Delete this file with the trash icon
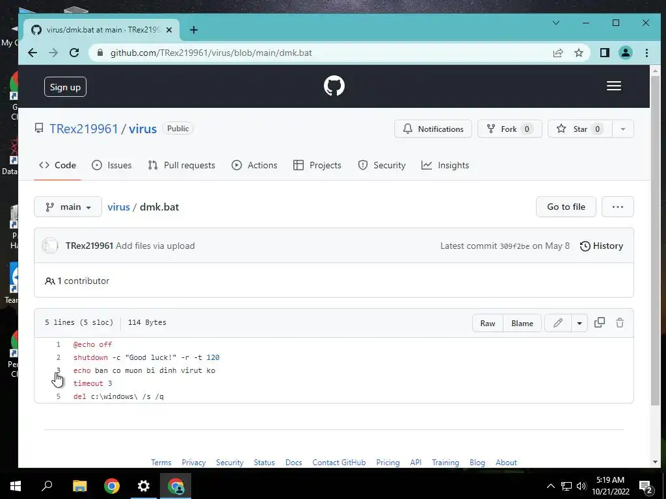Viewport: 666px width, 499px height. [x=620, y=323]
